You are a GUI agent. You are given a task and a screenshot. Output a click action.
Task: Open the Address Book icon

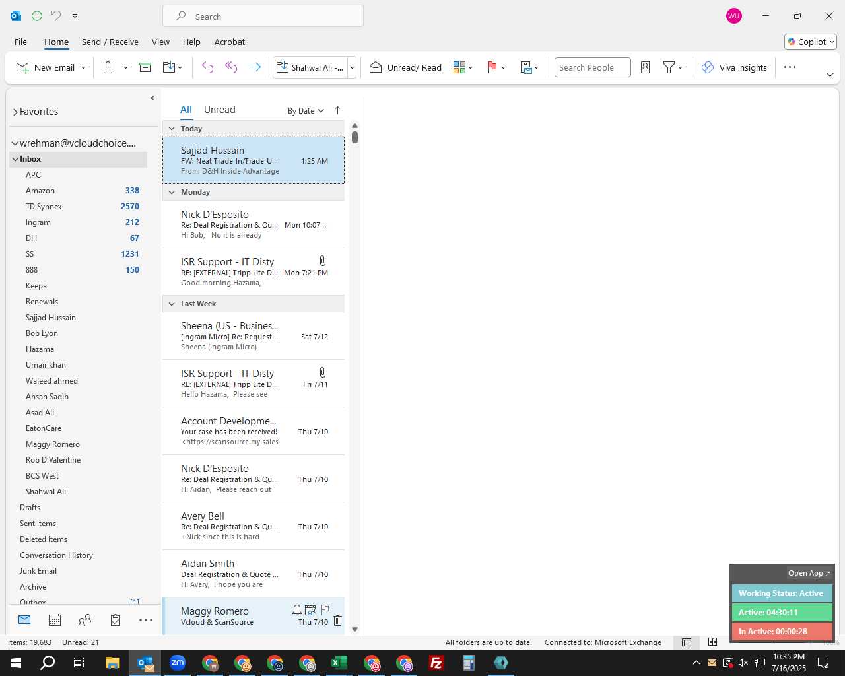[x=646, y=67]
